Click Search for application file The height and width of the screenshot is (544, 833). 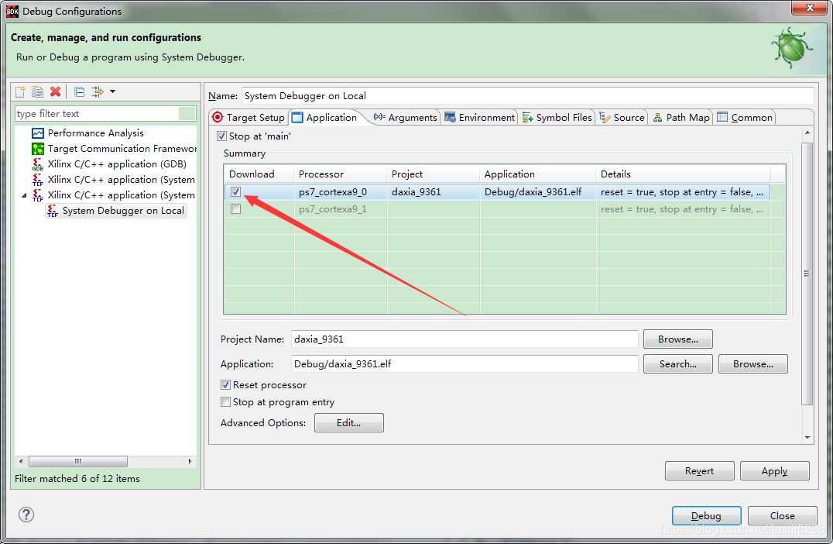click(678, 364)
